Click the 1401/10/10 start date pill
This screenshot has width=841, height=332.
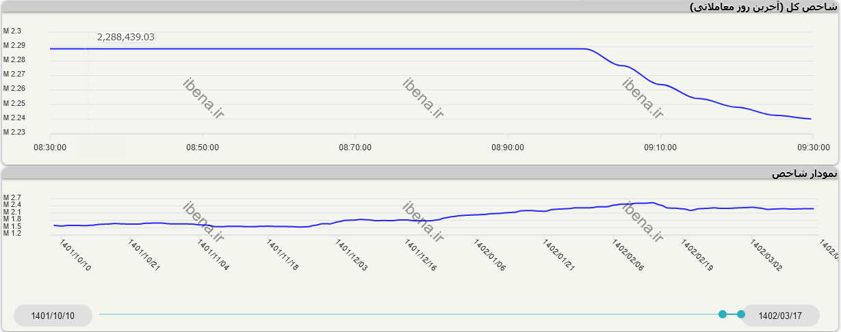[x=53, y=316]
